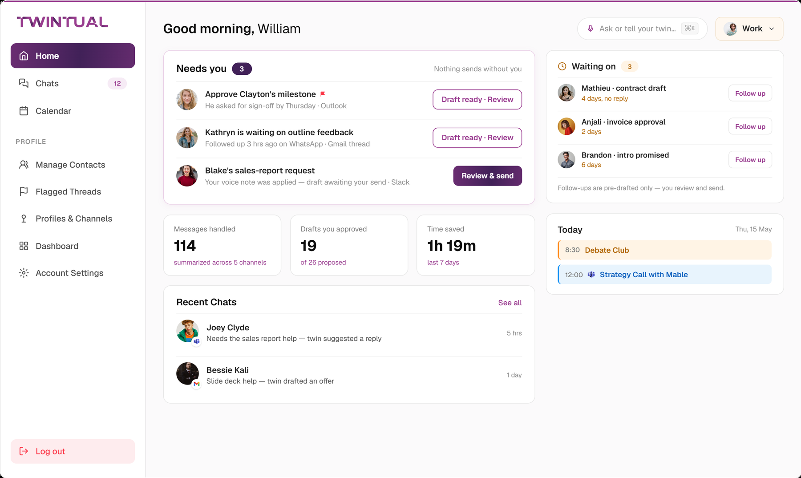801x478 pixels.
Task: Click Kathryn's avatar in Needs you
Action: pos(187,138)
